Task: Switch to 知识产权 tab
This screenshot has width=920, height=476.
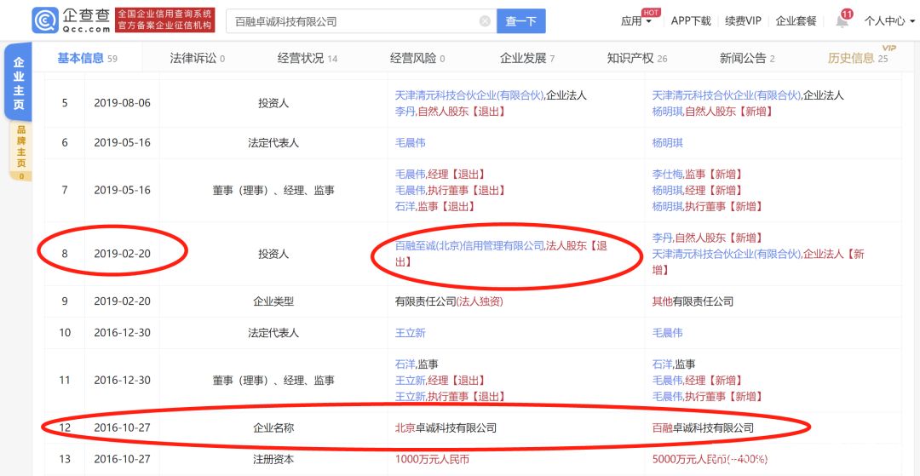Action: coord(637,58)
